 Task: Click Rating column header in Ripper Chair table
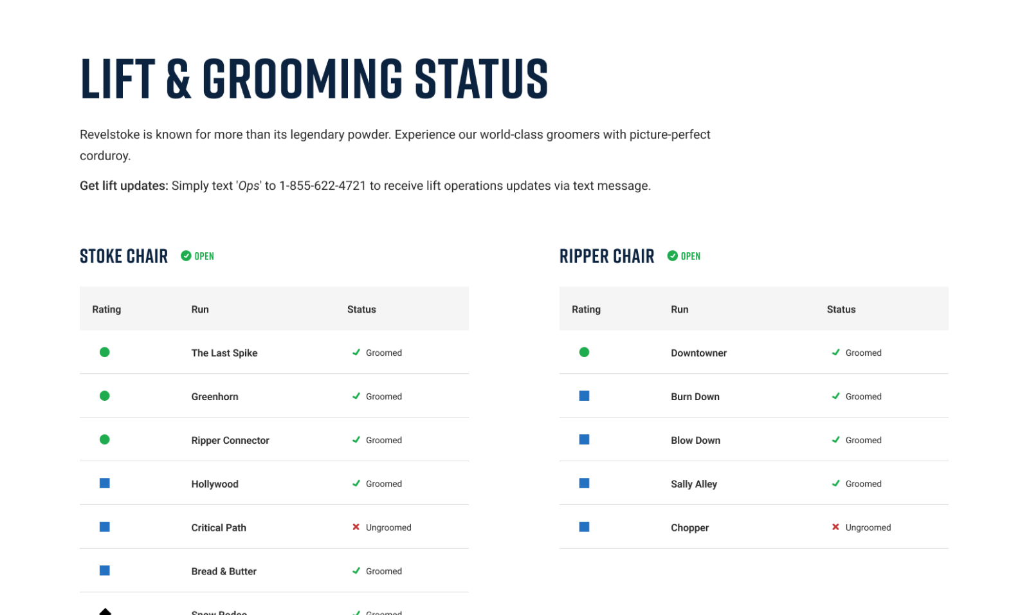(586, 309)
